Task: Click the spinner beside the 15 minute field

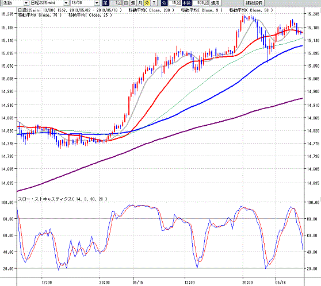Action: click(178, 3)
